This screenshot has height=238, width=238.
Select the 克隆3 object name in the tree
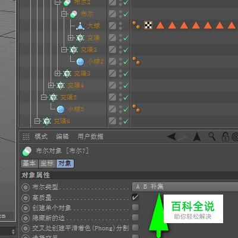tap(82, 74)
